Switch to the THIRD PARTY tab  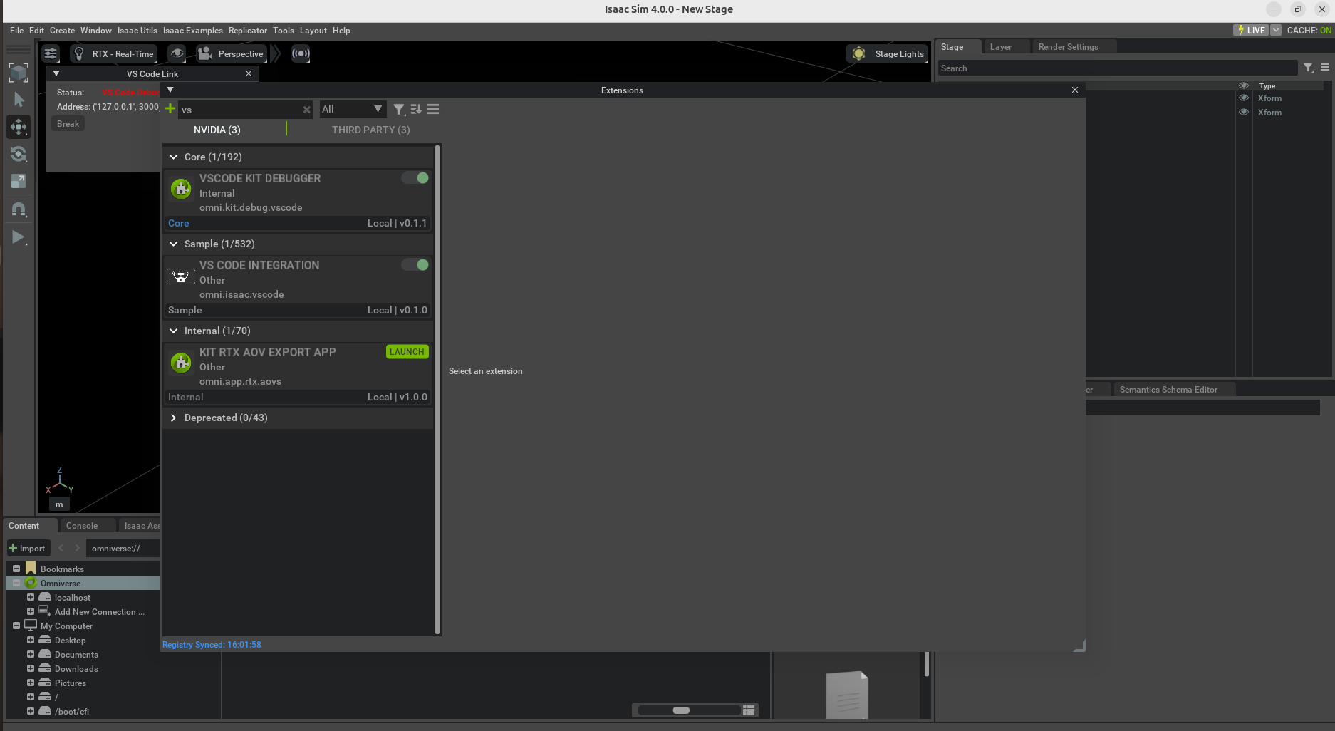click(x=370, y=130)
